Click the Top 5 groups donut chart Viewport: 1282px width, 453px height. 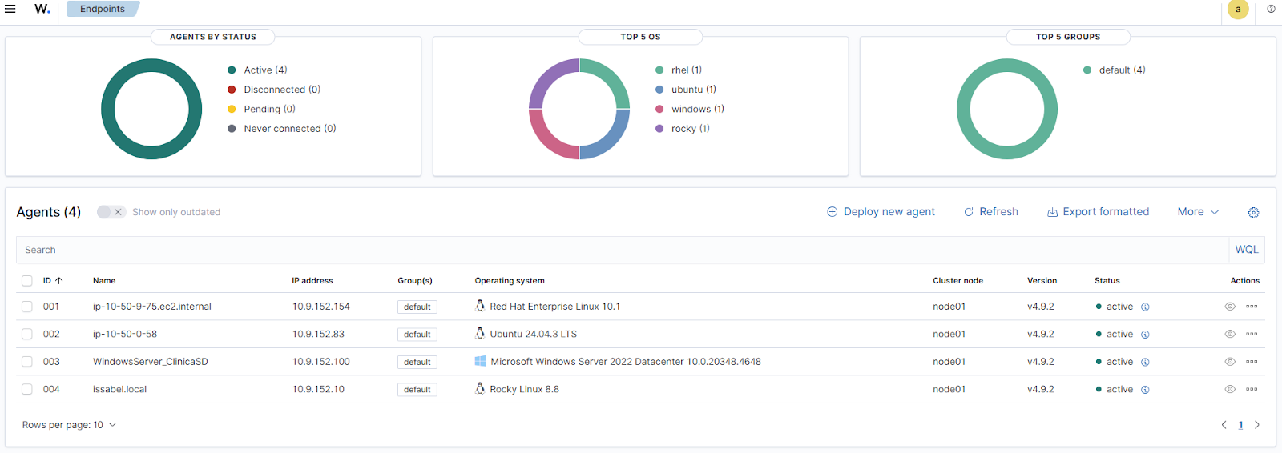(1007, 109)
